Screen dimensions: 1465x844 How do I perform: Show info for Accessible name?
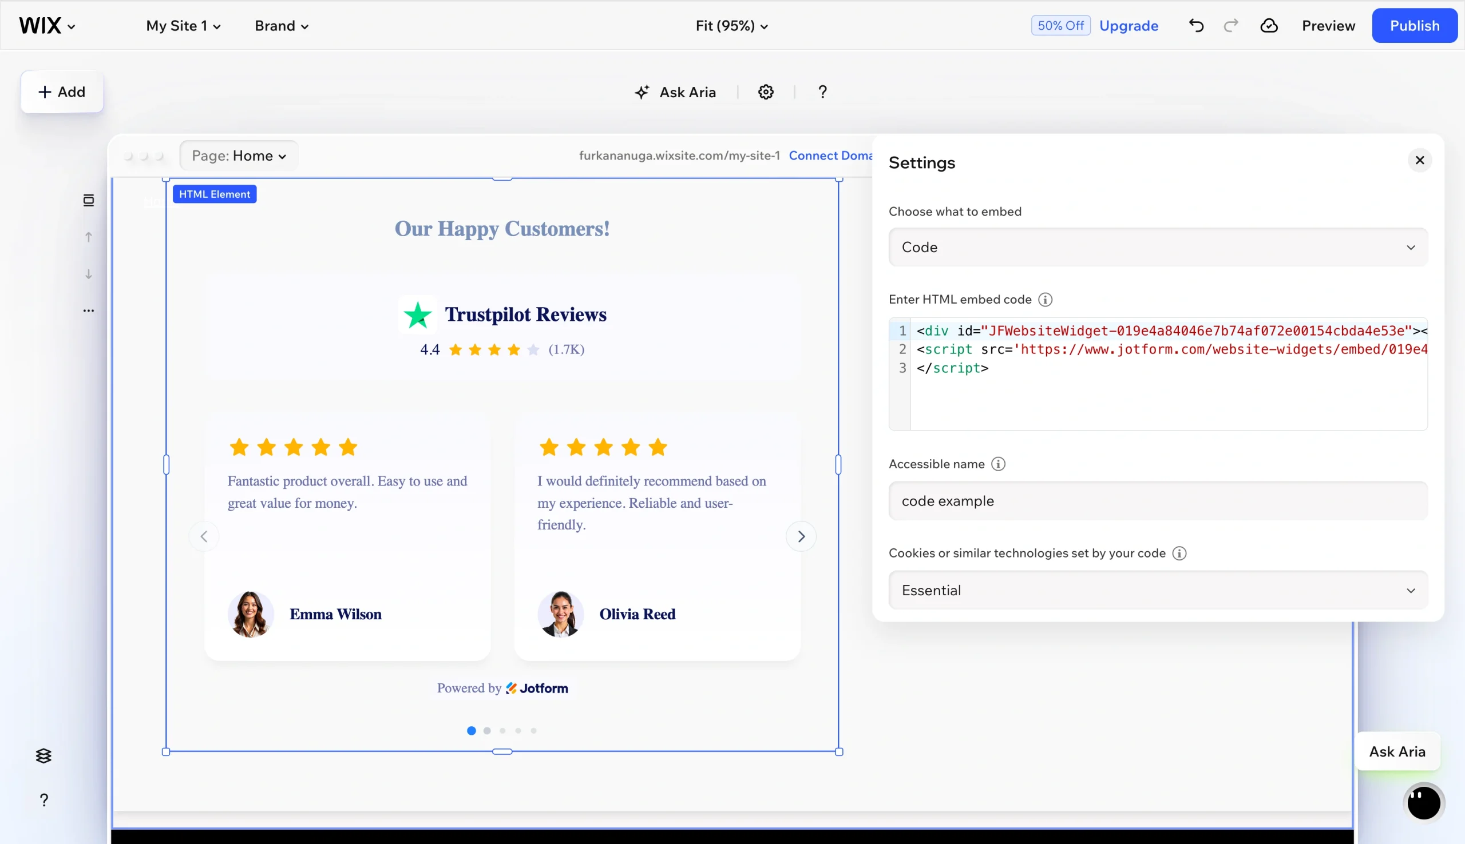pos(997,464)
